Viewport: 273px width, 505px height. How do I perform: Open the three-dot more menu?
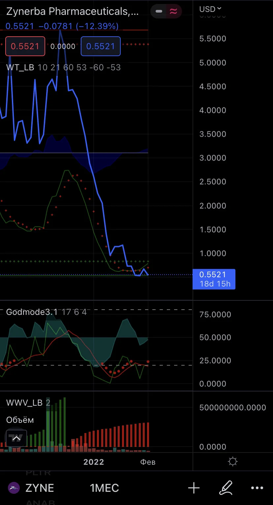click(257, 488)
